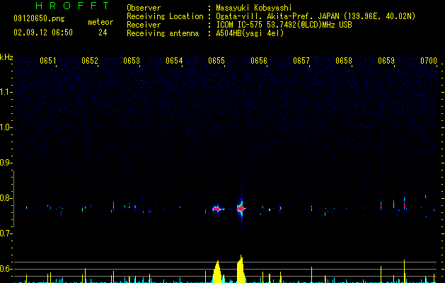Select the file name 09120650.png
The height and width of the screenshot is (283, 445).
click(x=39, y=18)
